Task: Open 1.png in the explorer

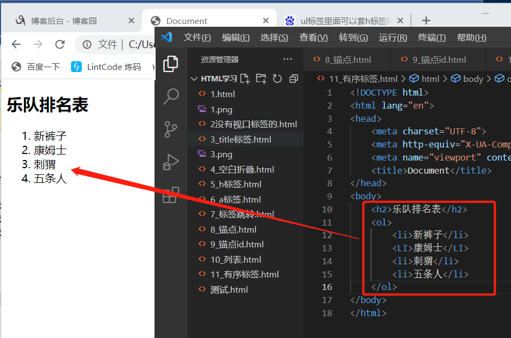Action: click(x=221, y=110)
